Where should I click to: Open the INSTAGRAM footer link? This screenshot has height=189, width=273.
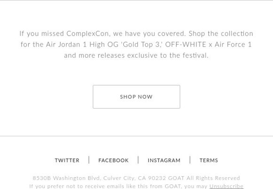pyautogui.click(x=164, y=160)
